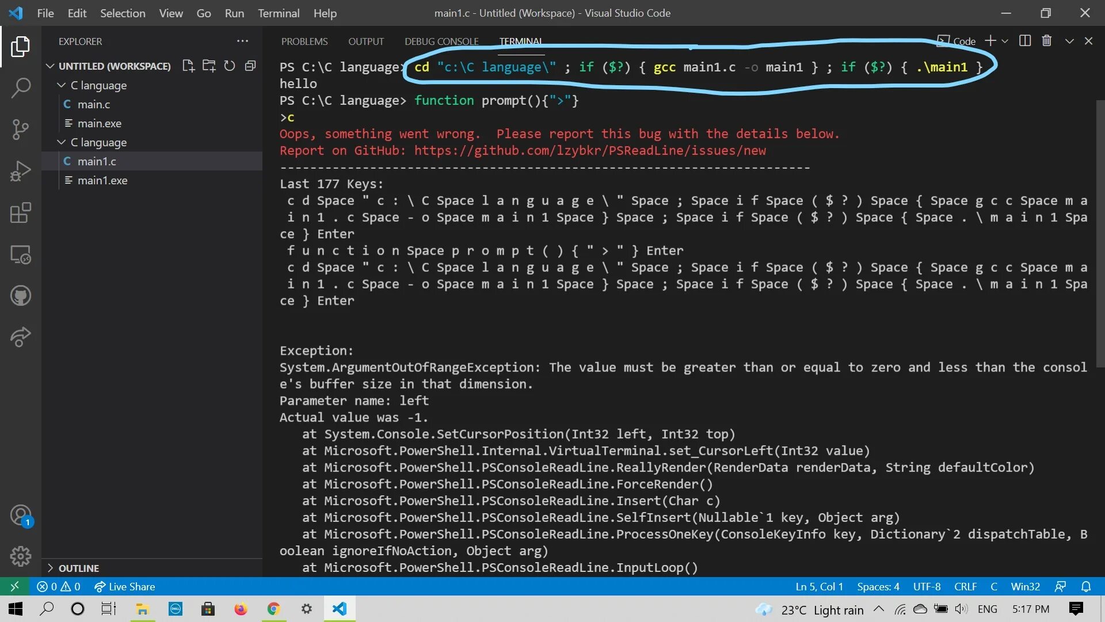Split the terminal panel
This screenshot has width=1105, height=622.
1025,41
